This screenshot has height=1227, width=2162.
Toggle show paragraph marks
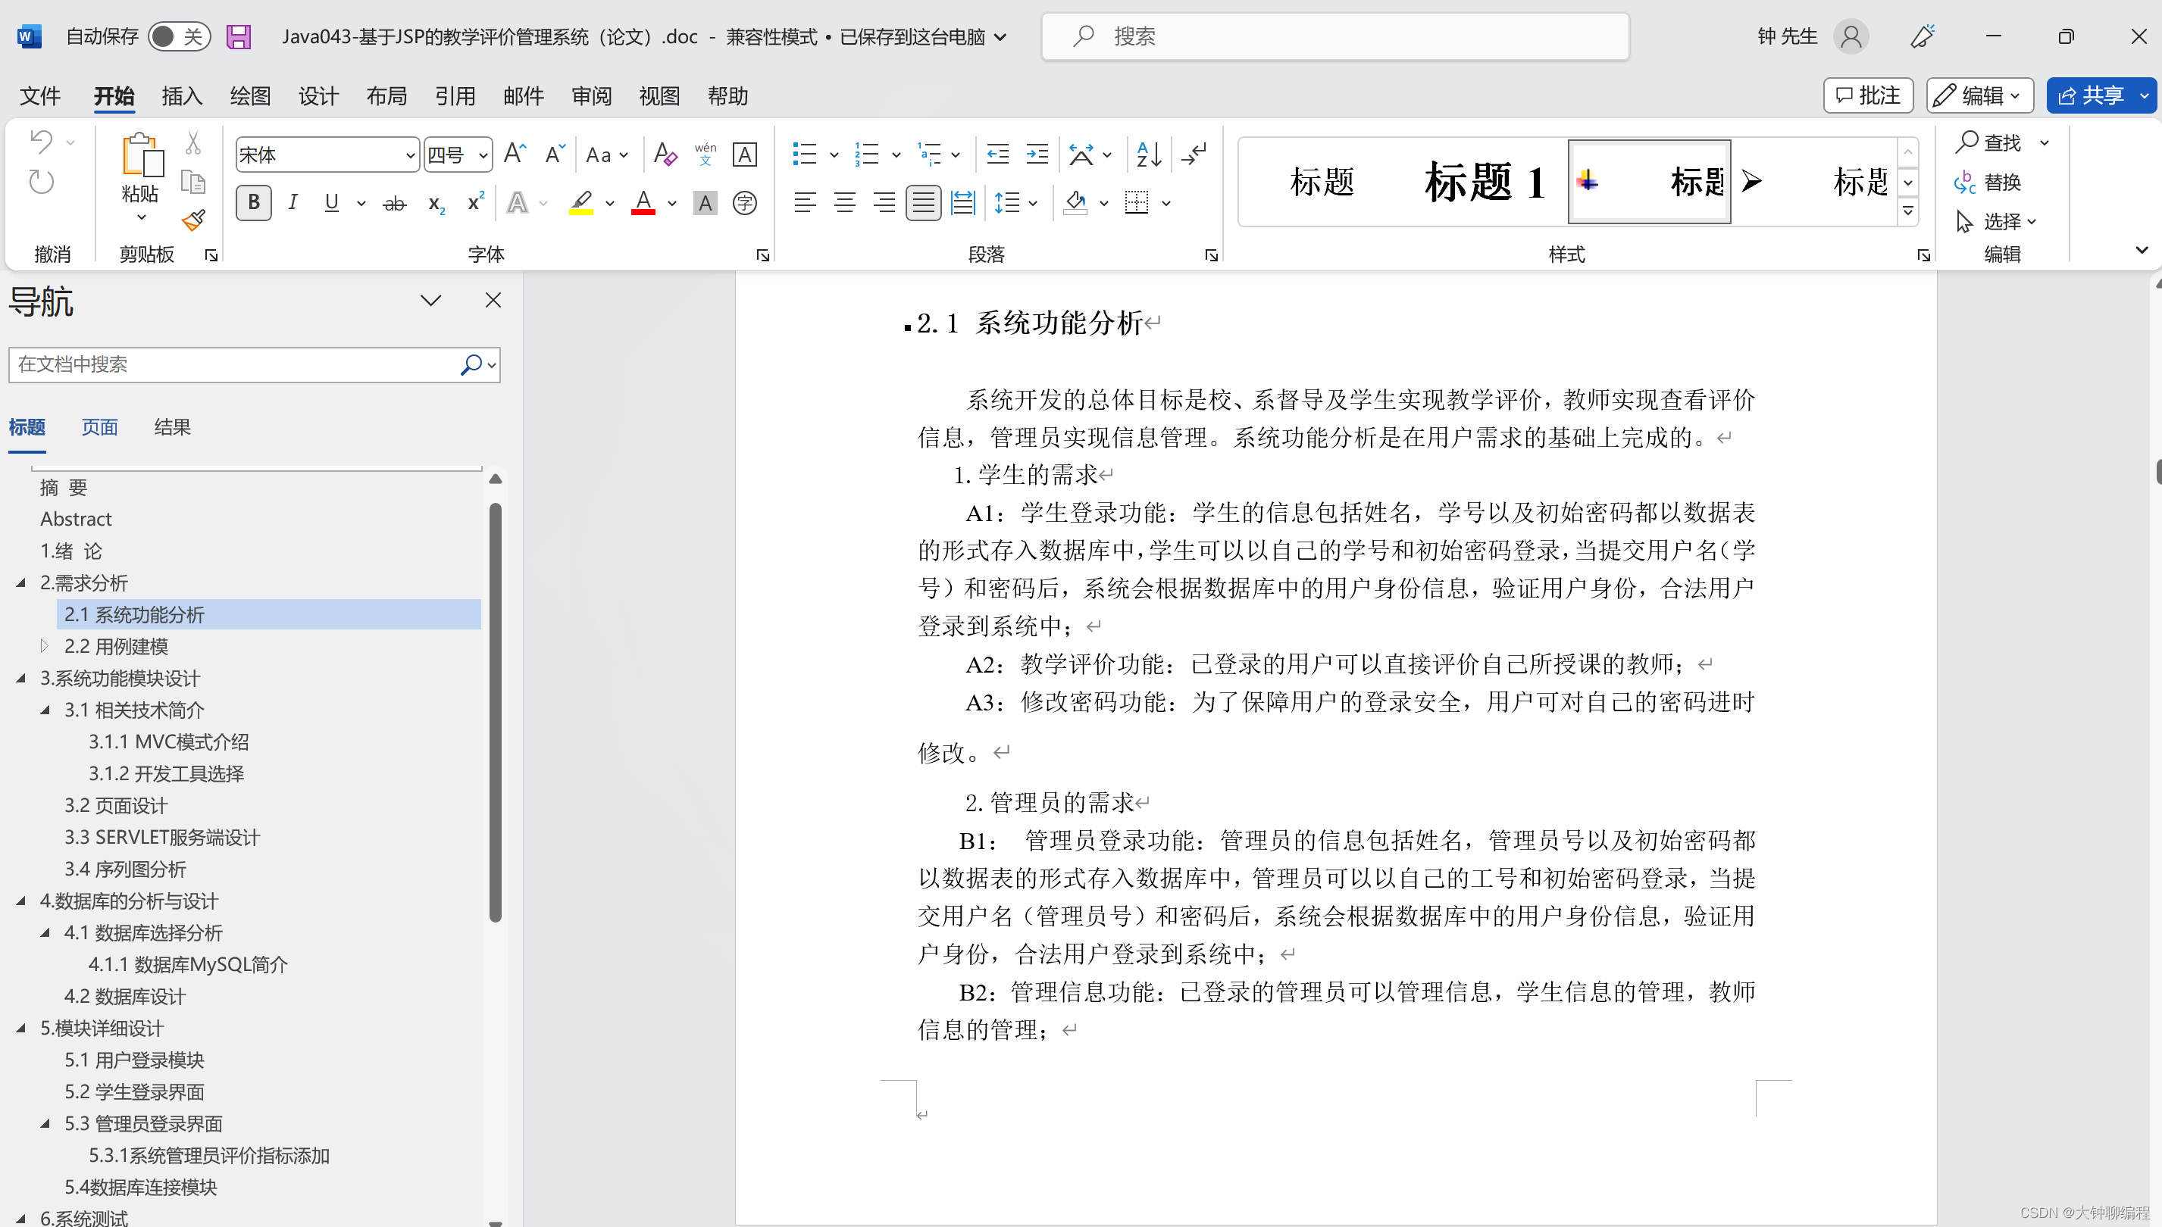(1194, 155)
